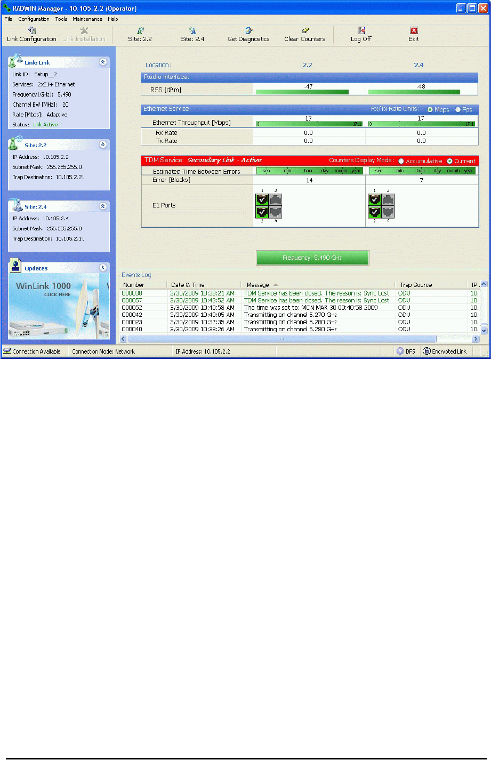Viewport: 491px width, 768px height.
Task: Select event row number 000052
Action: [x=300, y=308]
